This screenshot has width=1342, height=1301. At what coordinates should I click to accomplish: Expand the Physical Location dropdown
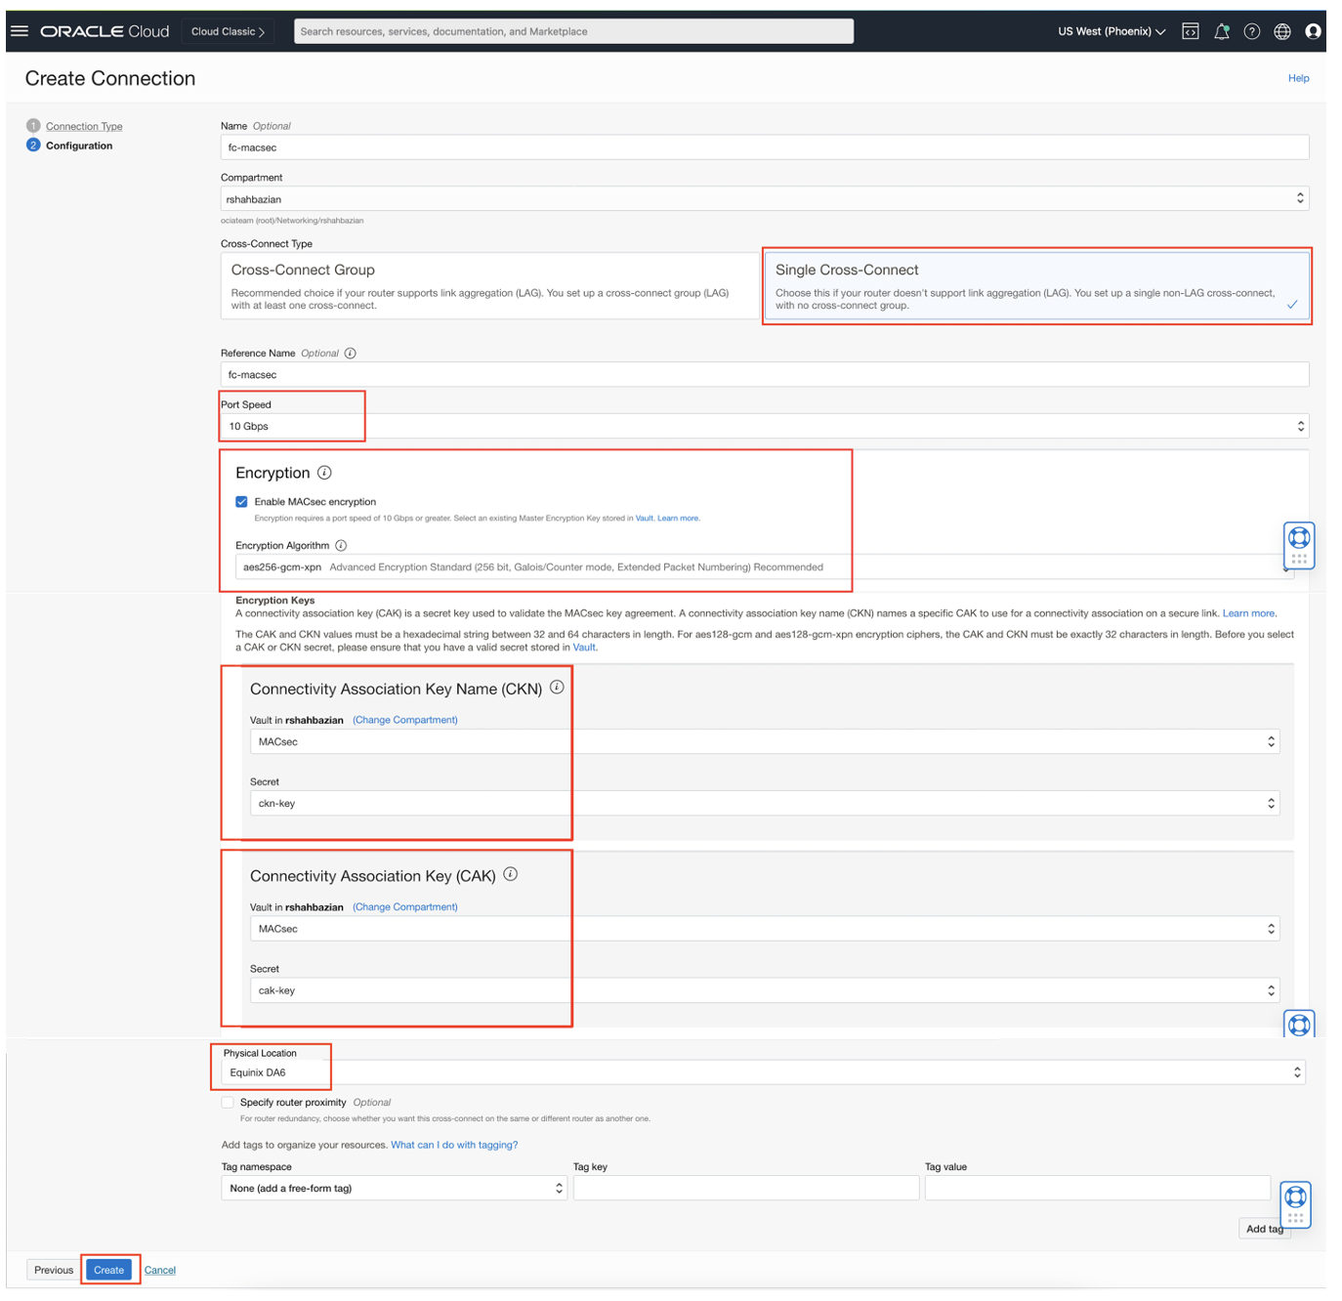(764, 1072)
